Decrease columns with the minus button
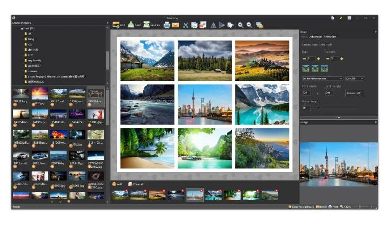 (x=328, y=59)
